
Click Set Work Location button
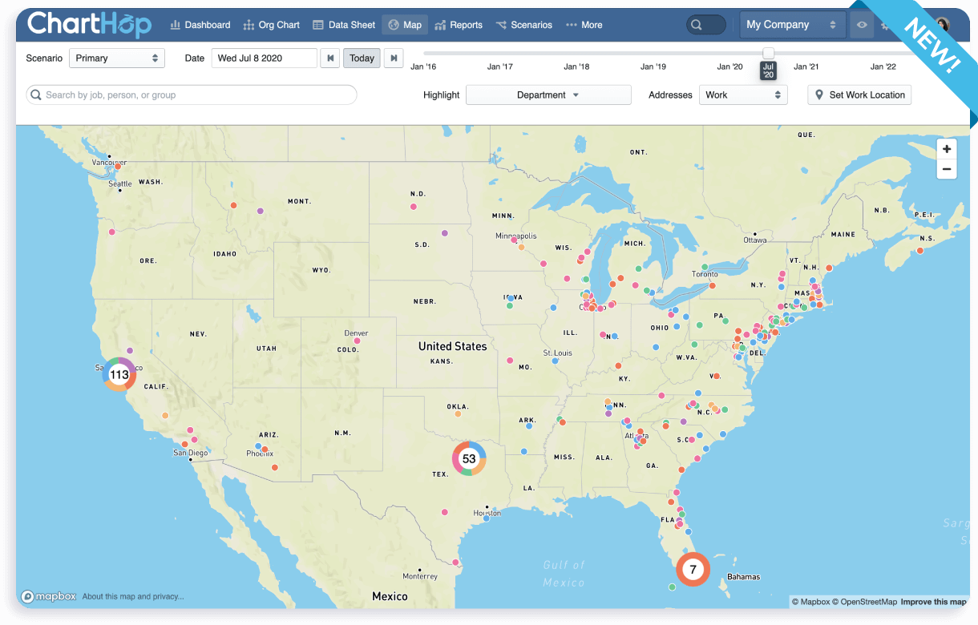coord(859,95)
